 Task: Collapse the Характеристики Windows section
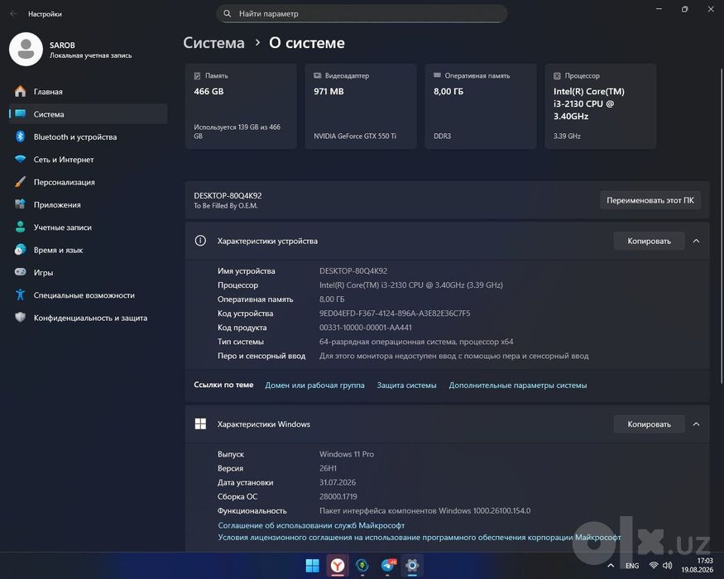(x=697, y=424)
